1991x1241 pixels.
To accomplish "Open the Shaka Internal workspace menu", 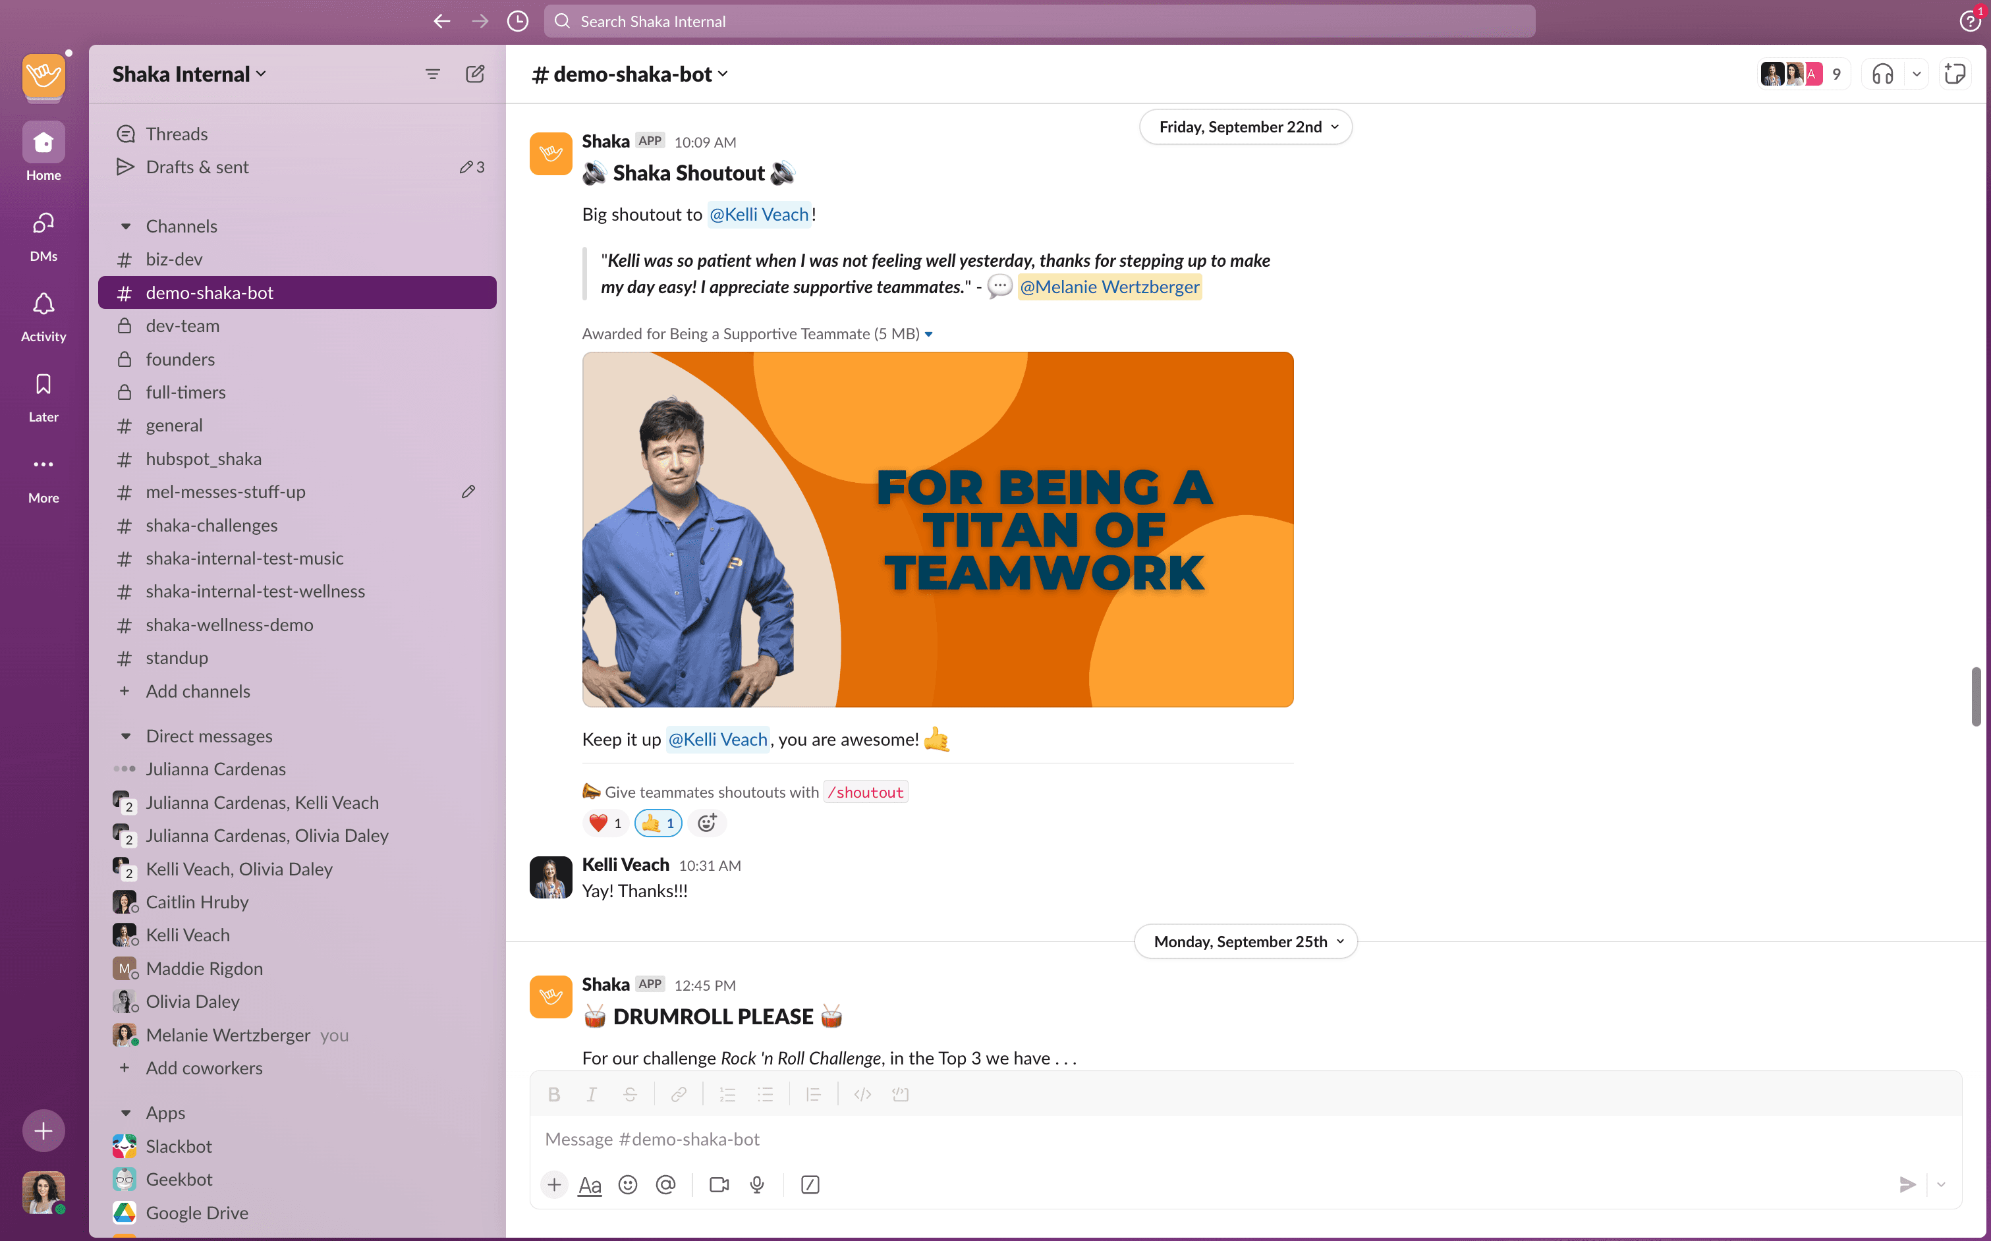I will pos(189,74).
